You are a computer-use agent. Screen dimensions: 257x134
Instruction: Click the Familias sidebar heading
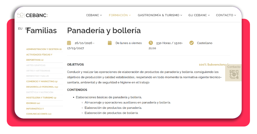click(x=41, y=30)
